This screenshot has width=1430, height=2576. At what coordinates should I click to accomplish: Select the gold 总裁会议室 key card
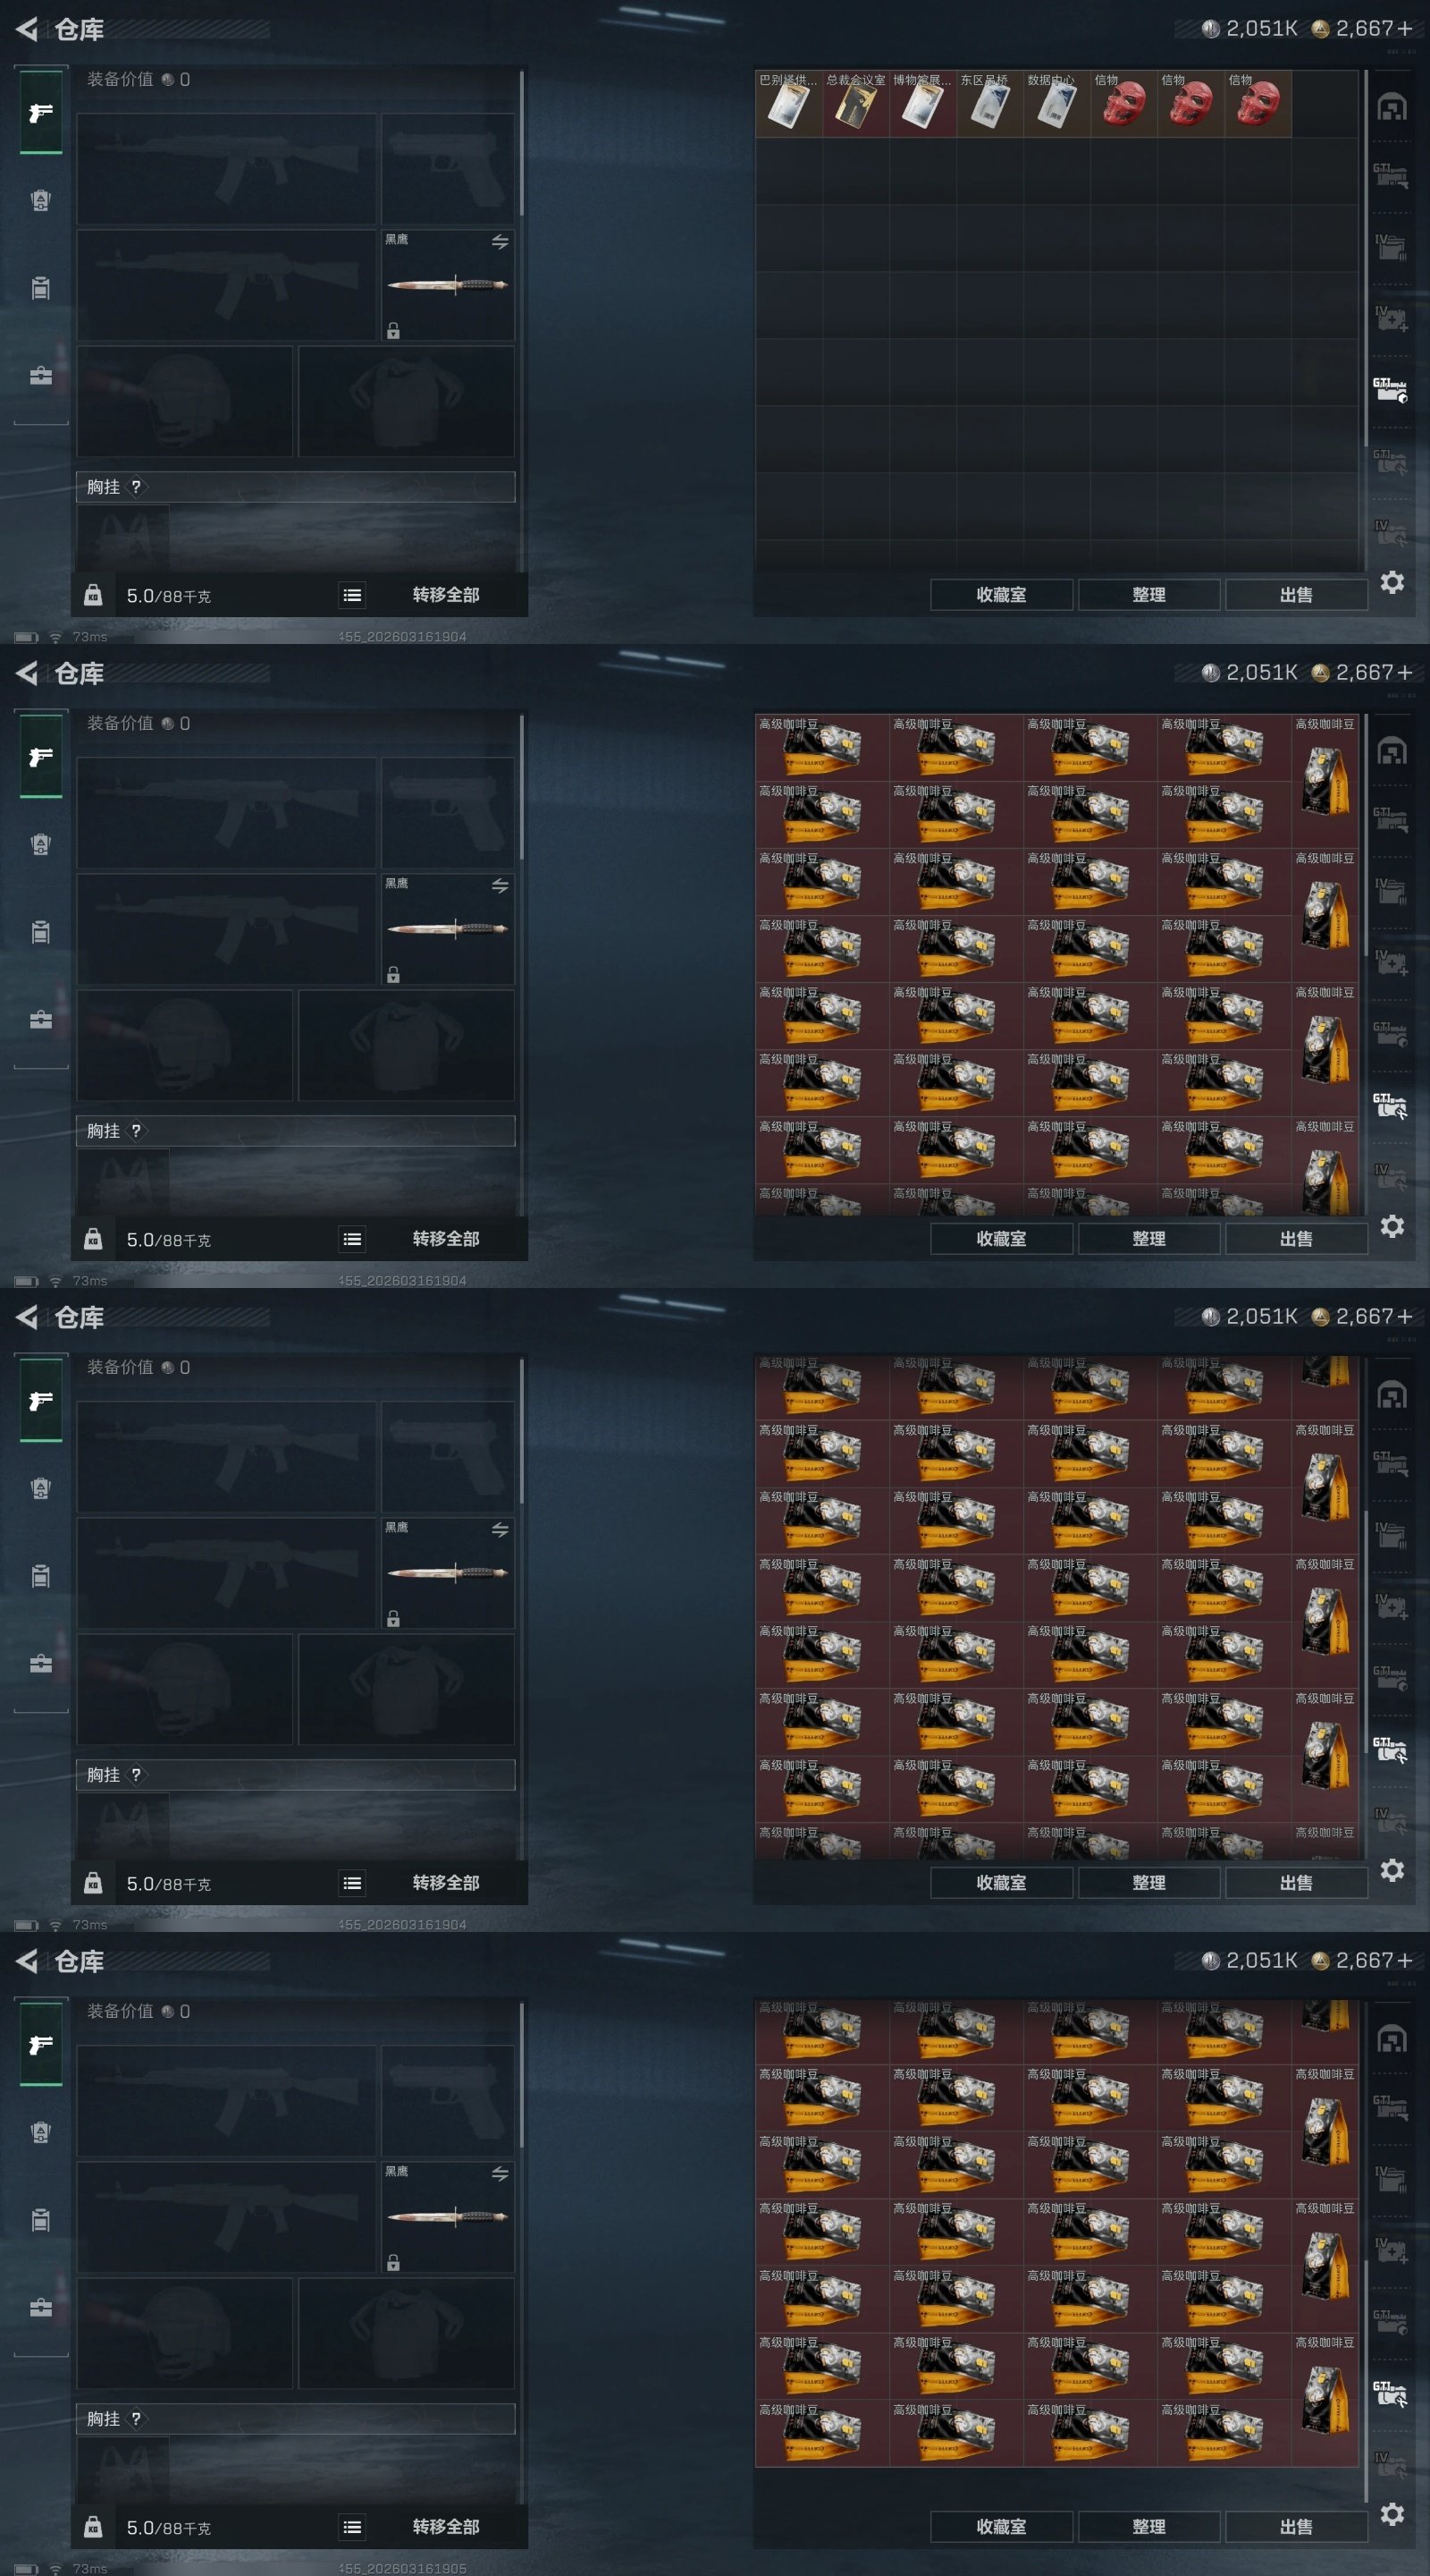click(855, 104)
